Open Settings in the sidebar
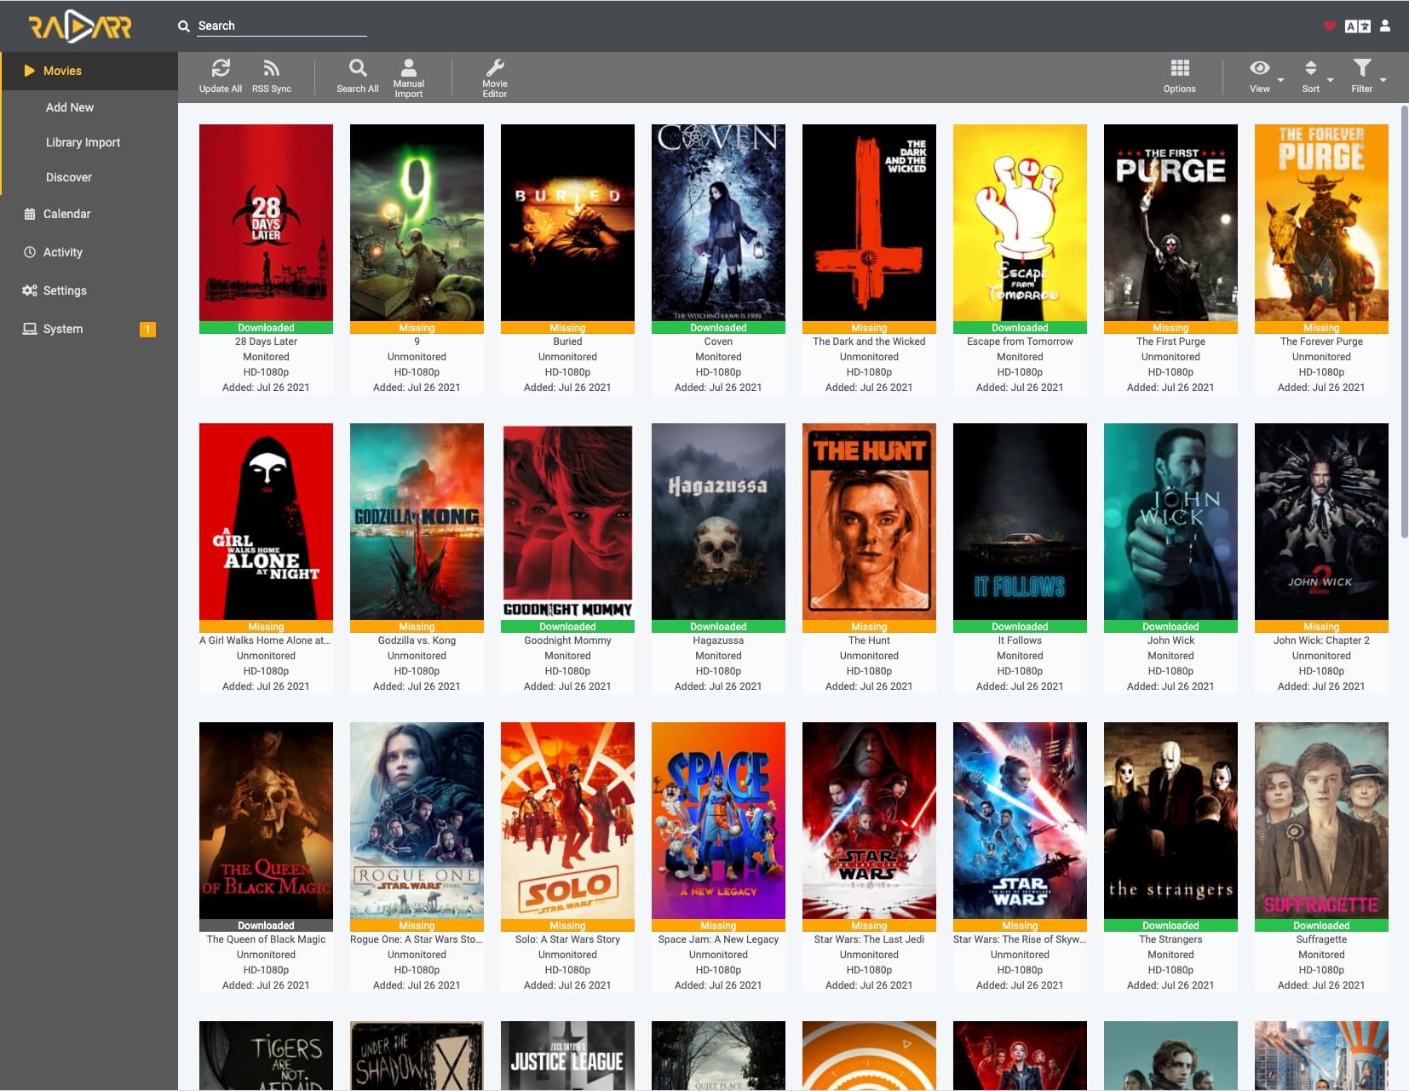The height and width of the screenshot is (1091, 1409). pyautogui.click(x=65, y=290)
